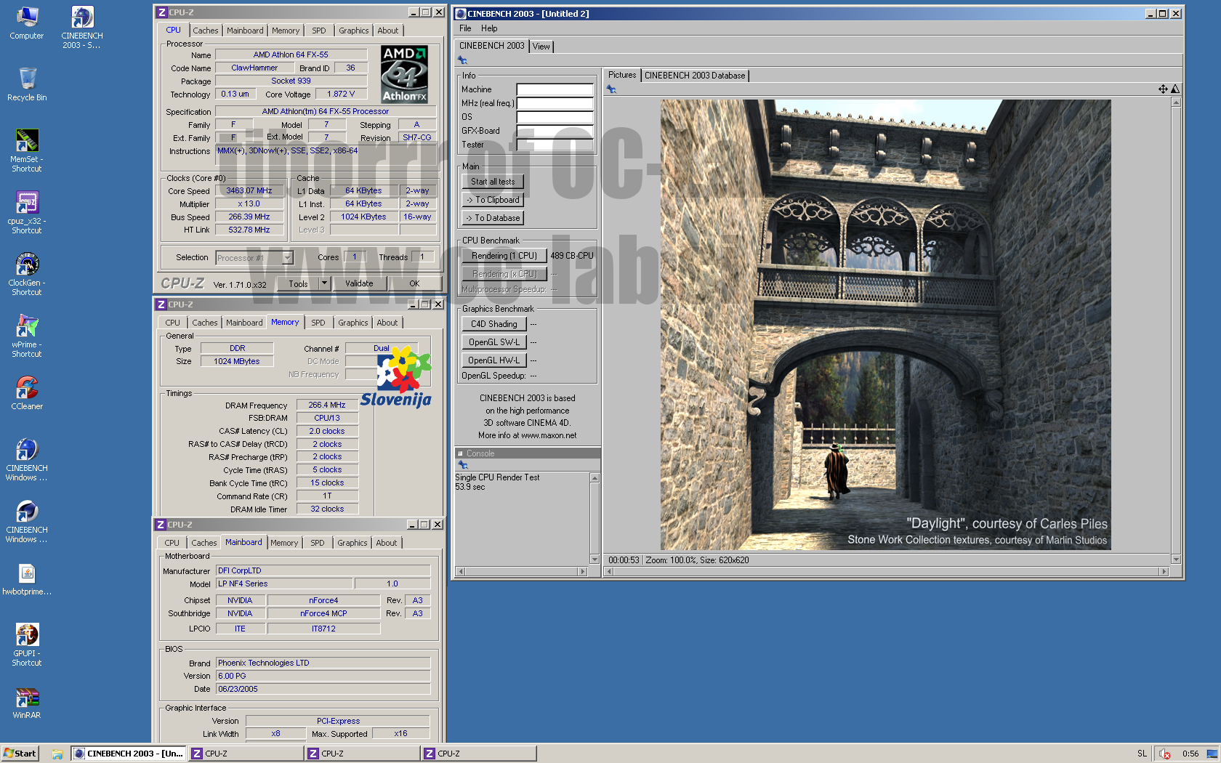This screenshot has height=763, width=1221.
Task: Click the Machine input field
Action: tap(555, 89)
